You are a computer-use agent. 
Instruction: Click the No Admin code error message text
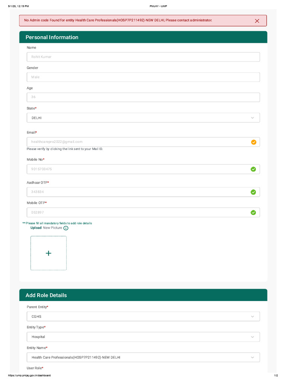(118, 20)
